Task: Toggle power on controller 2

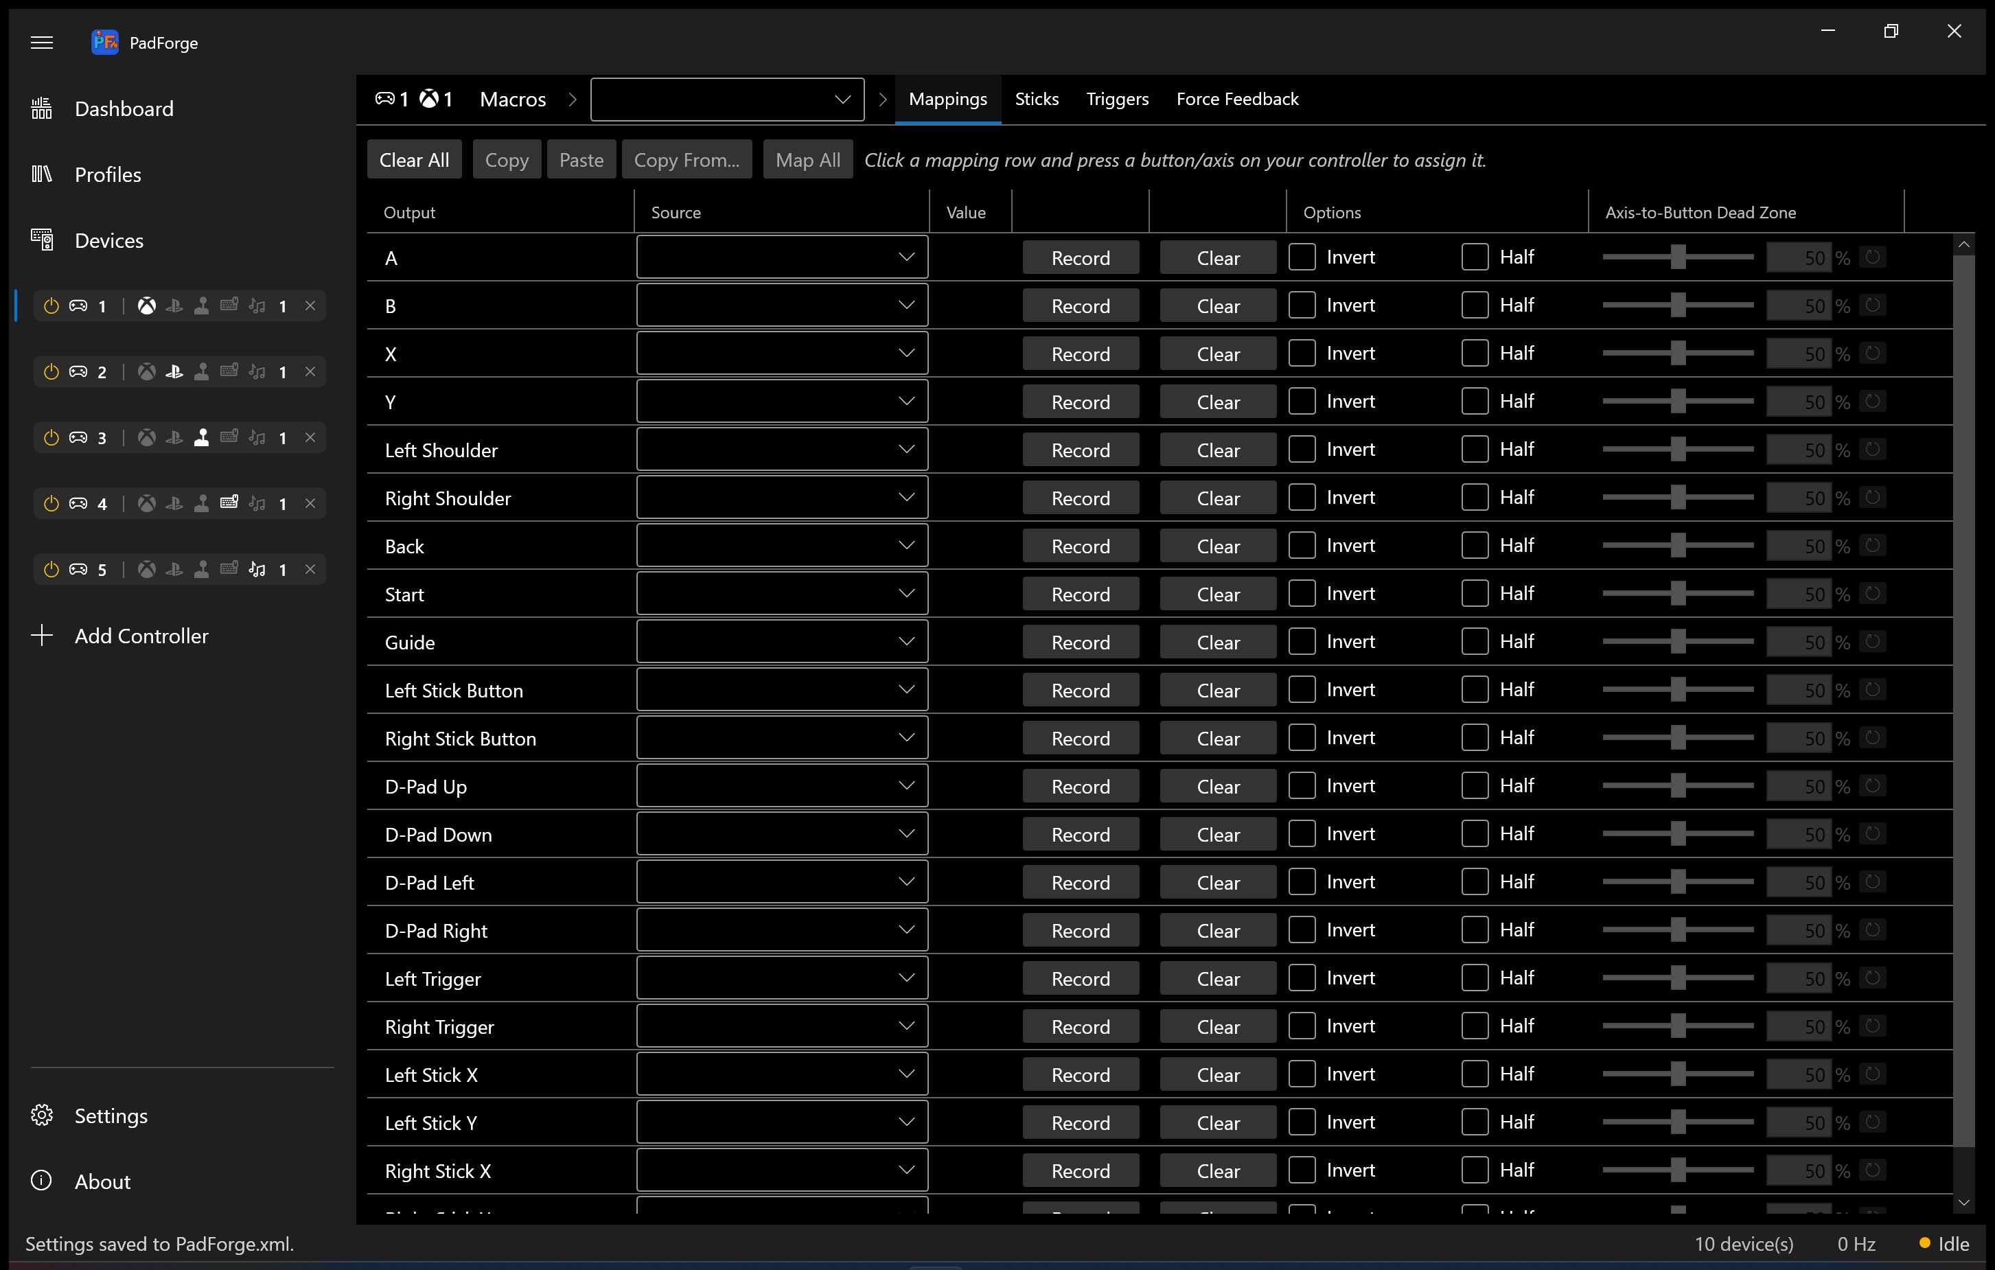Action: tap(51, 371)
